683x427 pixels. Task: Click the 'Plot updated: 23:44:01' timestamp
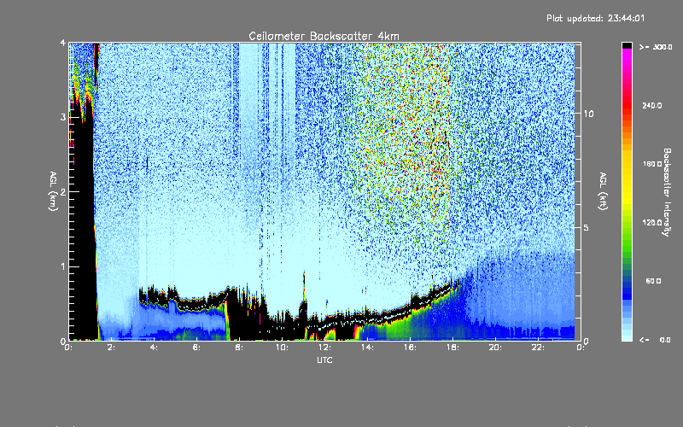coord(595,18)
